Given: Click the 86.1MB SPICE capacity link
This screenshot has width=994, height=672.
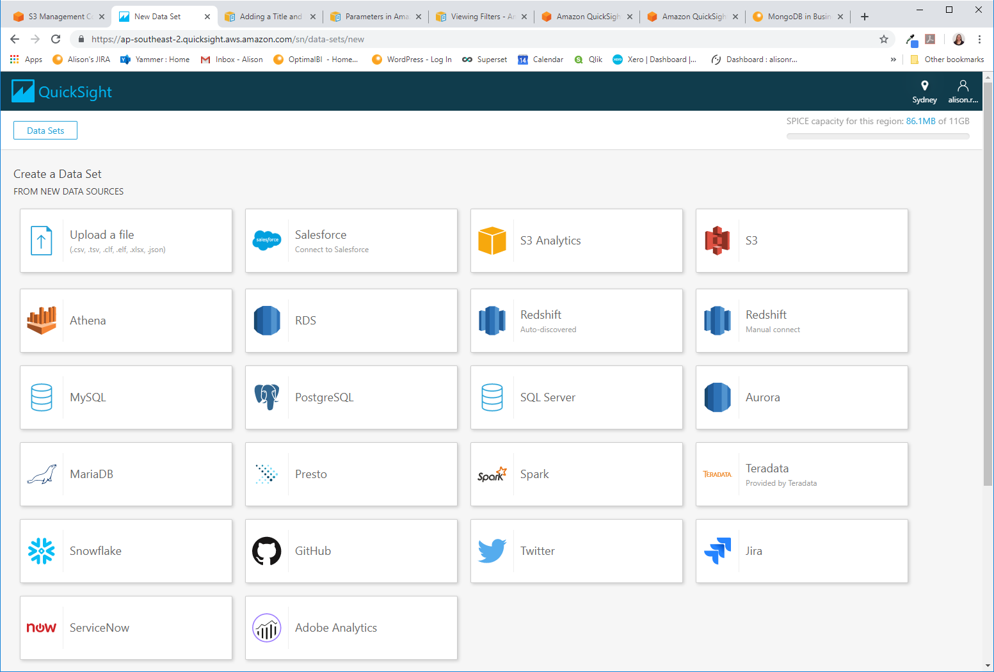Looking at the screenshot, I should [920, 121].
